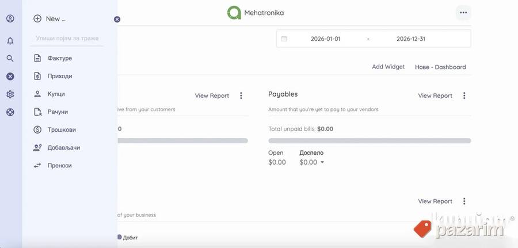Image resolution: width=518 pixels, height=248 pixels.
Task: Expand the Доспело $0.00 dropdown arrow
Action: coord(322,162)
